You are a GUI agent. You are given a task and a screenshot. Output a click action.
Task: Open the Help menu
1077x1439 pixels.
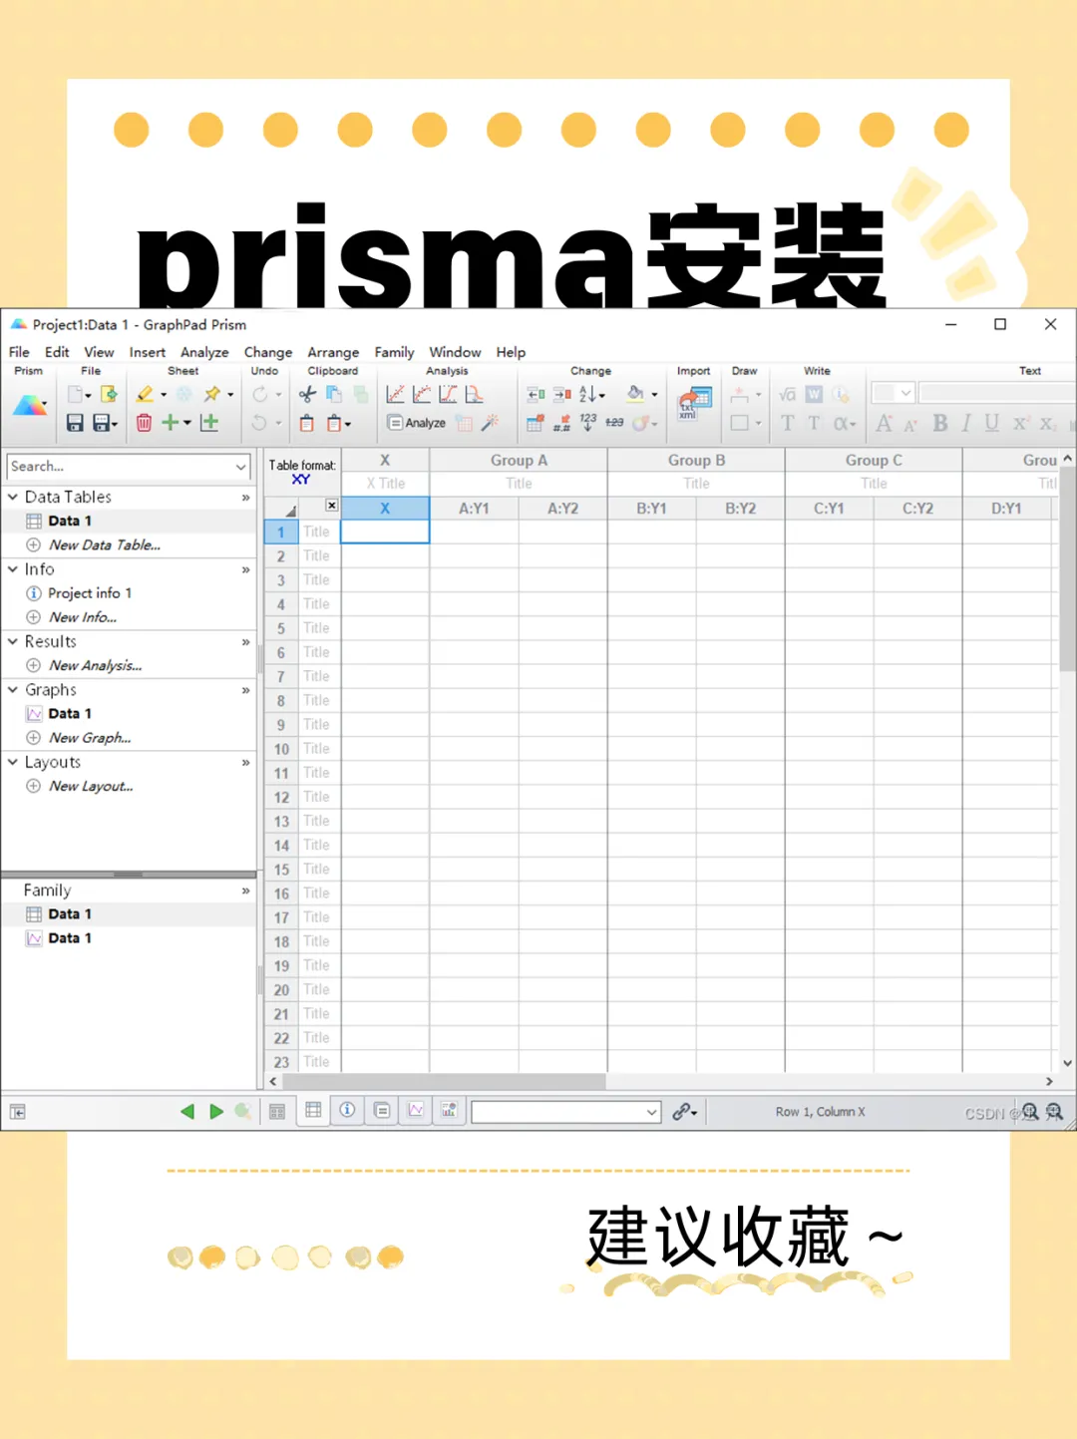pyautogui.click(x=511, y=352)
